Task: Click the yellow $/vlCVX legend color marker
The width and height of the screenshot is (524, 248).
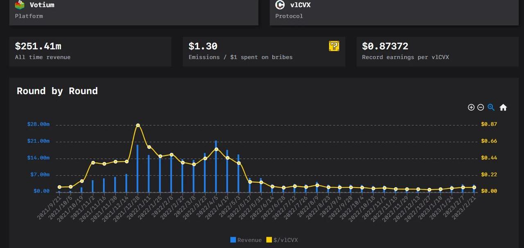Action: 269,240
